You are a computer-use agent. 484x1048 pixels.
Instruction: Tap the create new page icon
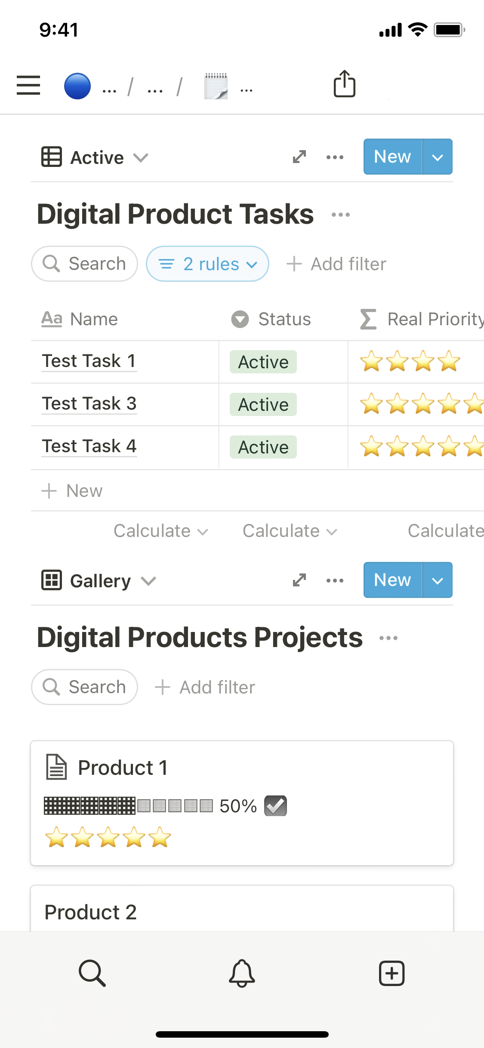point(392,973)
